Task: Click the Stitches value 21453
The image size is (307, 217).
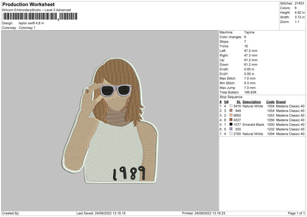Action: 299,4
